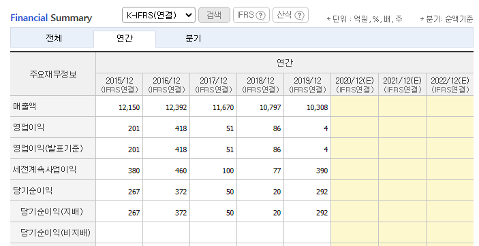Click 영업이익(발표기준) value 418 for 2016/12
Screen dimensions: 479x246
click(181, 150)
